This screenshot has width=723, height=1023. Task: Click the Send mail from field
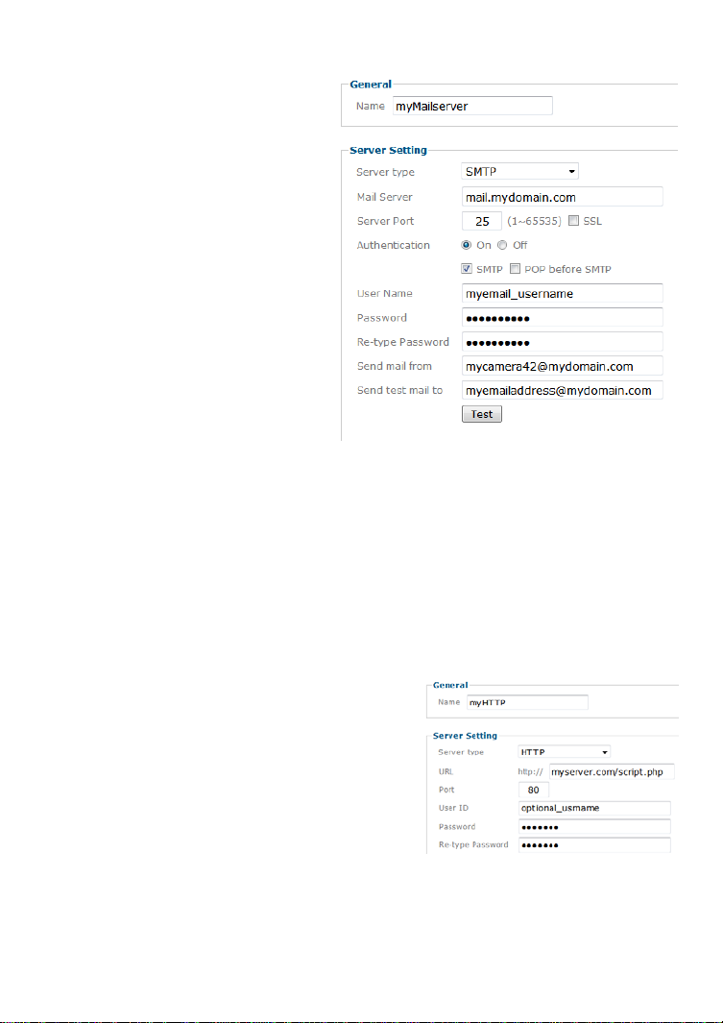562,366
